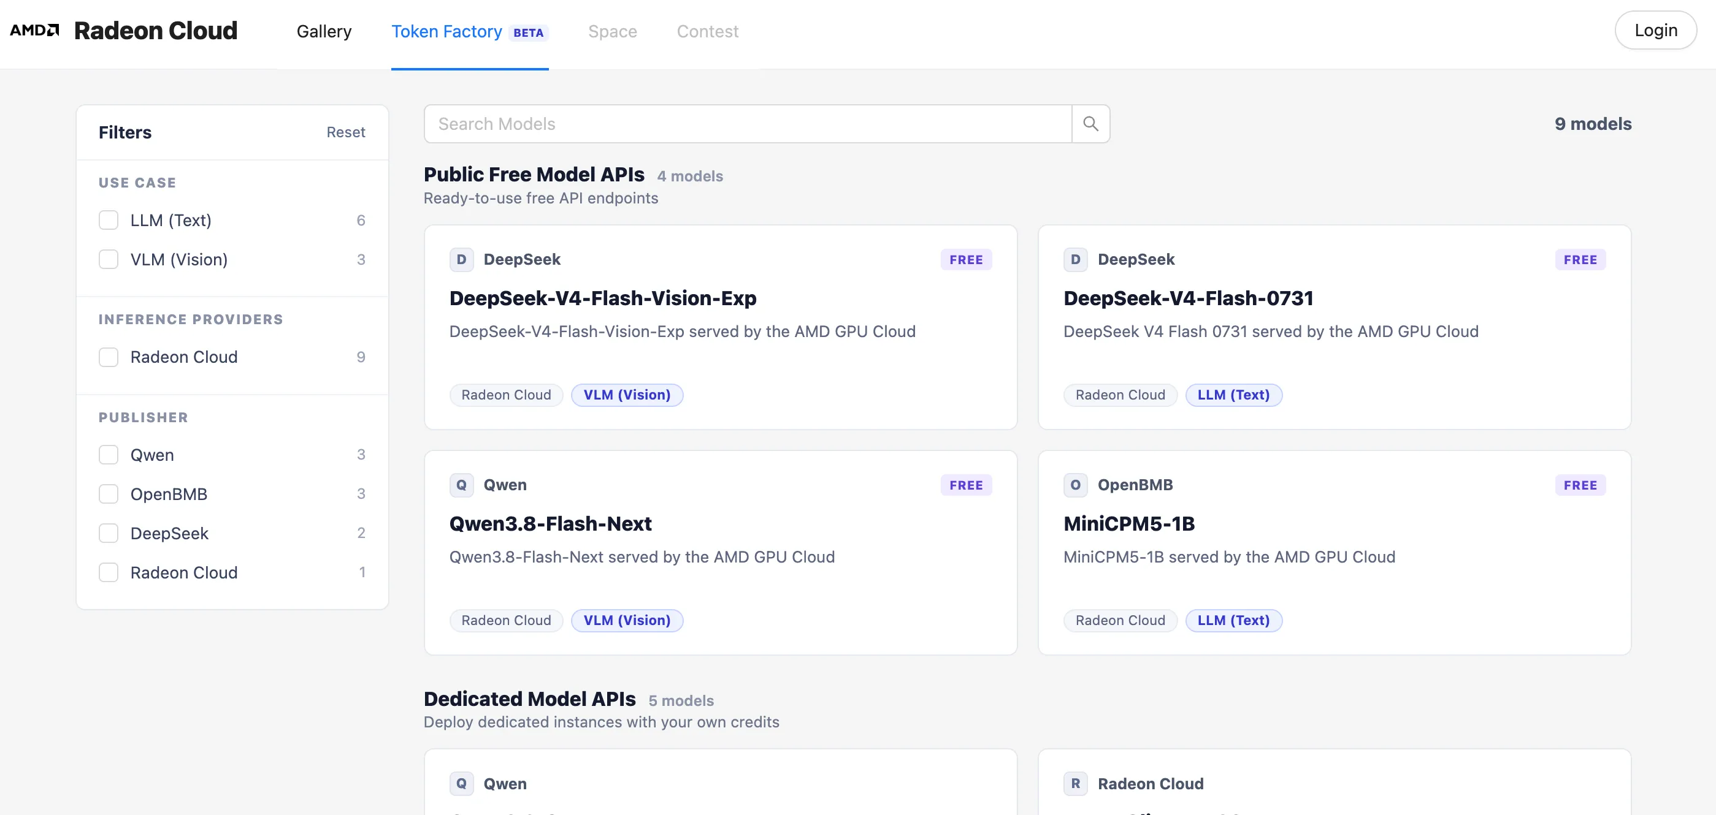Image resolution: width=1716 pixels, height=815 pixels.
Task: Click Radeon Cloud tag on Qwen3.8-Flash-Next card
Action: (506, 621)
